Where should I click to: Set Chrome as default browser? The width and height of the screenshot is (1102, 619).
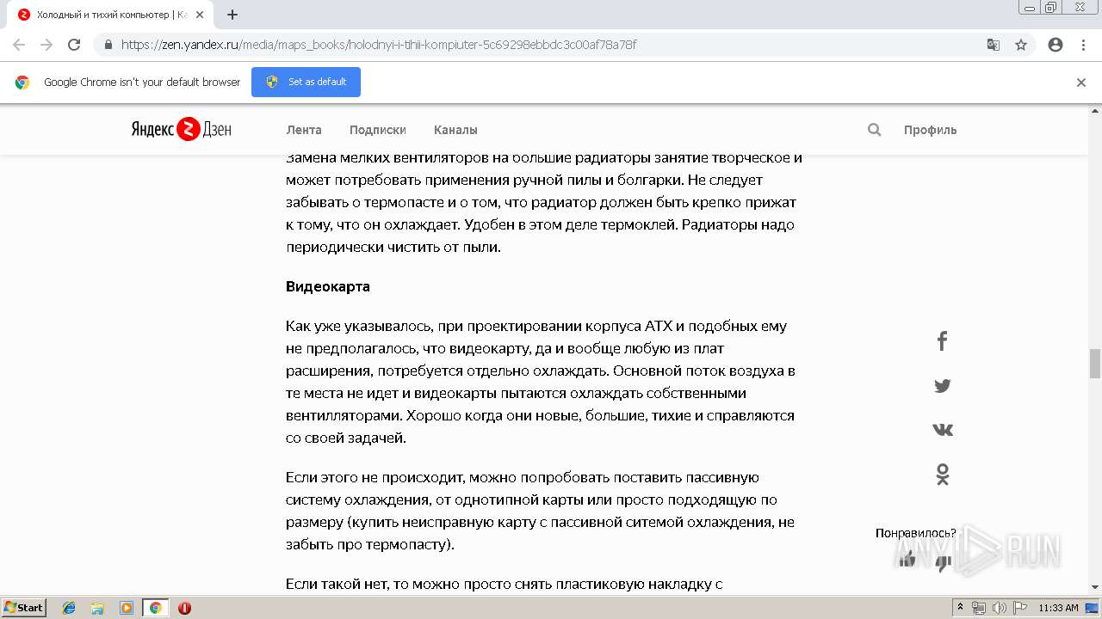click(306, 82)
